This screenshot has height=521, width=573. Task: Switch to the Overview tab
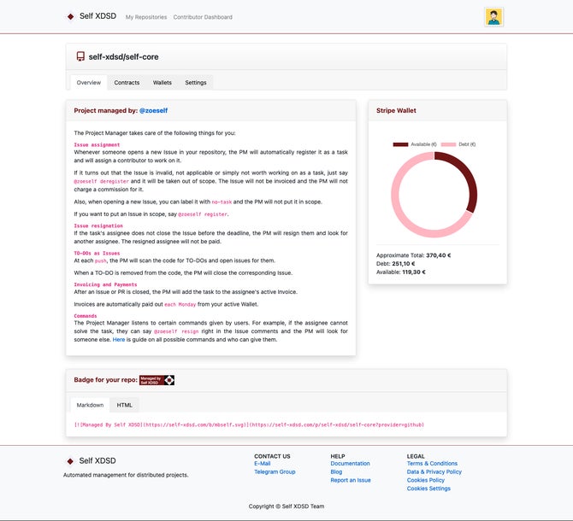89,83
